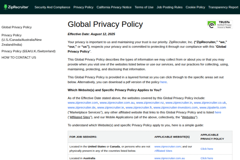240x160 pixels.
Task: Download the pdf version via 'here' link
Action: click(x=163, y=82)
